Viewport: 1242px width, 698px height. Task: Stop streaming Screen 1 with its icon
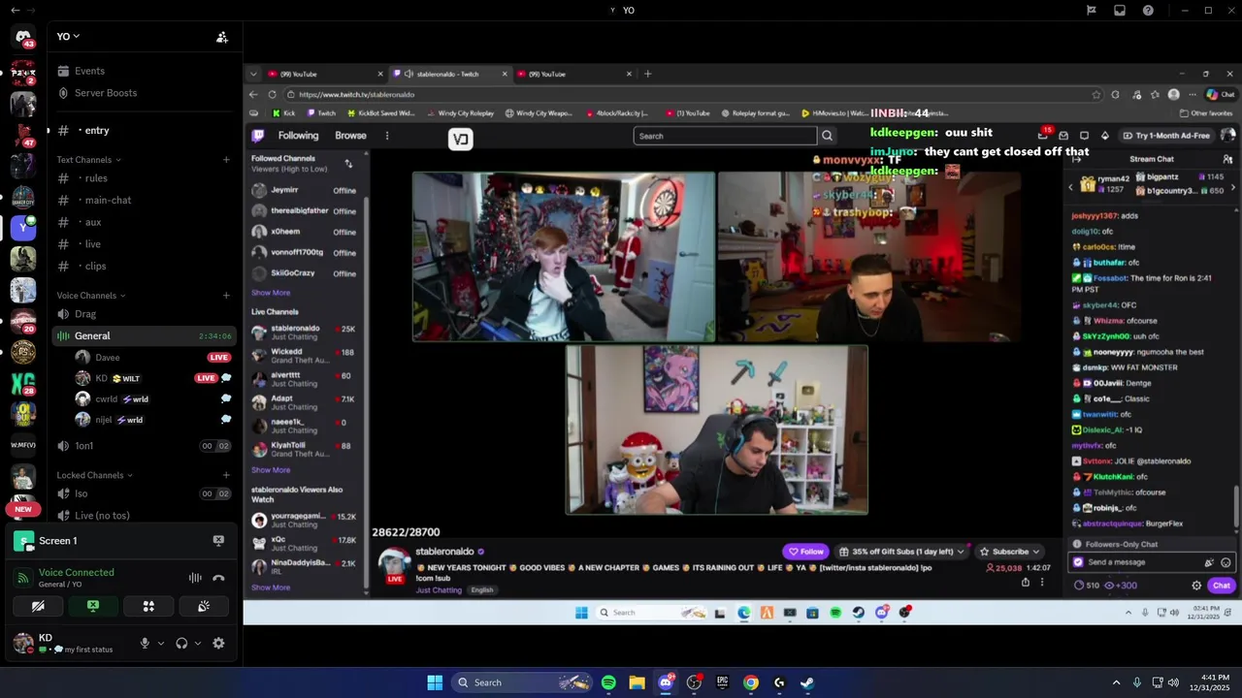218,541
